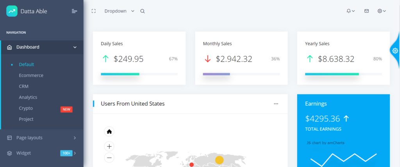Viewport: 400px width, 167px height.
Task: Expand Page layouts chevron
Action: pyautogui.click(x=75, y=138)
